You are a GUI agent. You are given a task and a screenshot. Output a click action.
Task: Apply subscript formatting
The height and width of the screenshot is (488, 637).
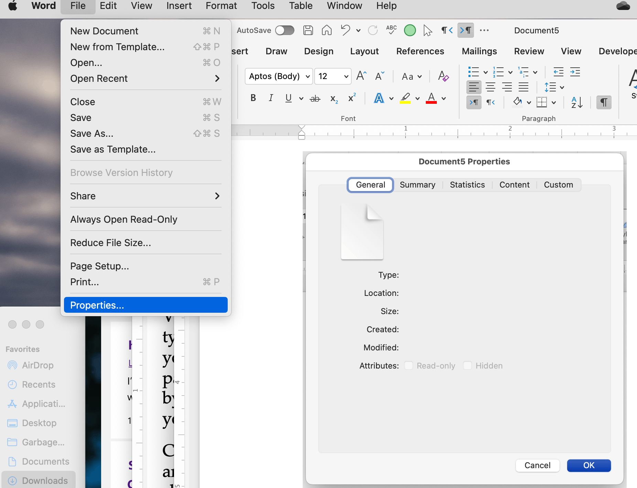click(334, 99)
